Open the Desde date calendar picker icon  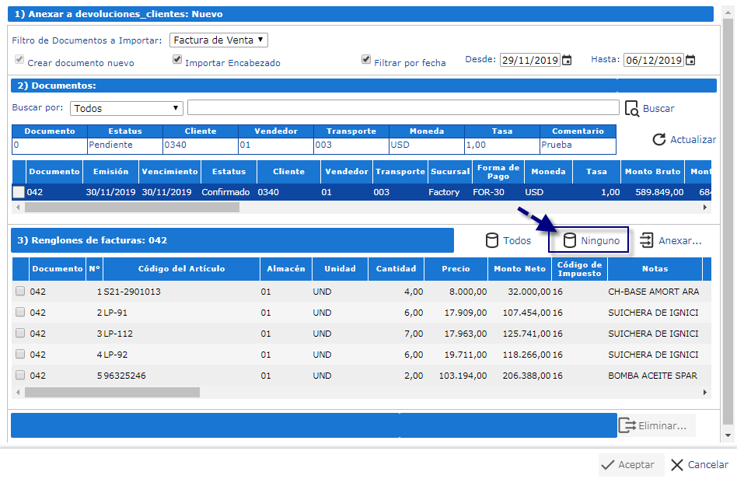click(567, 60)
